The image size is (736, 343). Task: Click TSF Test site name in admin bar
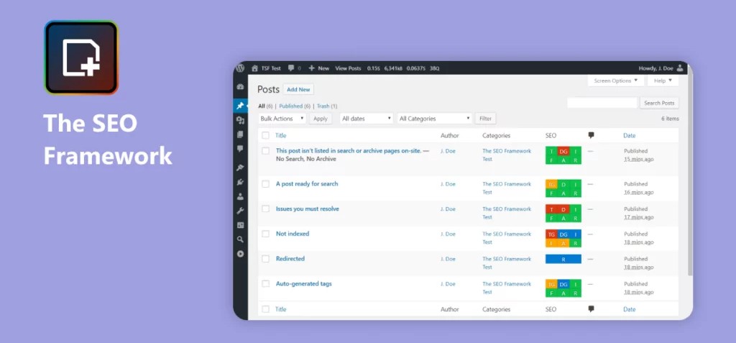pyautogui.click(x=270, y=68)
